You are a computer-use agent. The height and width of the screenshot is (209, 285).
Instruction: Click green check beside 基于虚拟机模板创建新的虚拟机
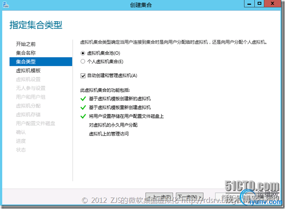(83, 99)
